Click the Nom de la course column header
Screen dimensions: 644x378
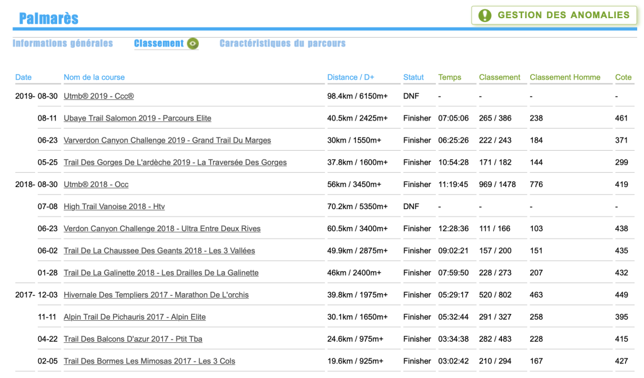pos(94,77)
